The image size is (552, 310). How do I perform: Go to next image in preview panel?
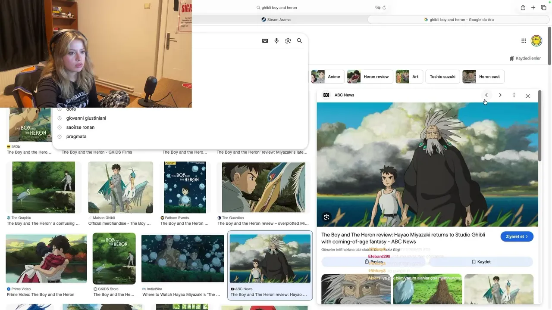[x=500, y=95]
